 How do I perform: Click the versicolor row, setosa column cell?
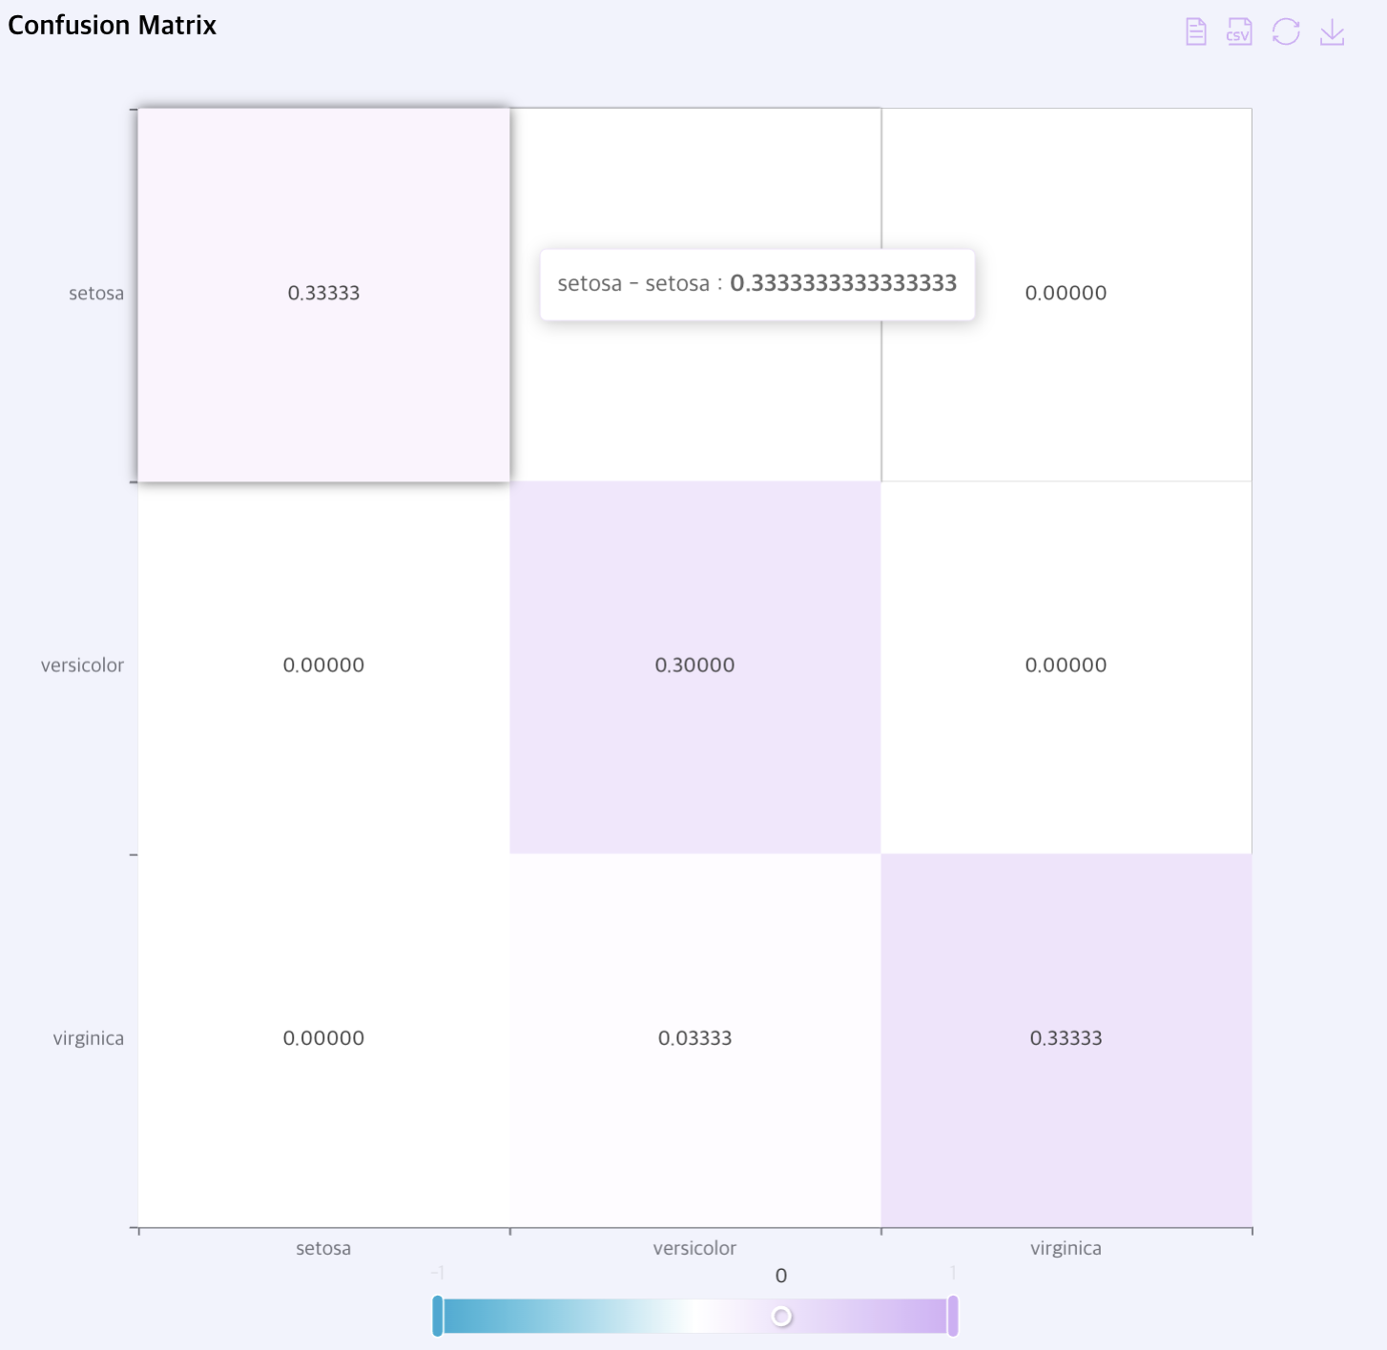coord(323,665)
